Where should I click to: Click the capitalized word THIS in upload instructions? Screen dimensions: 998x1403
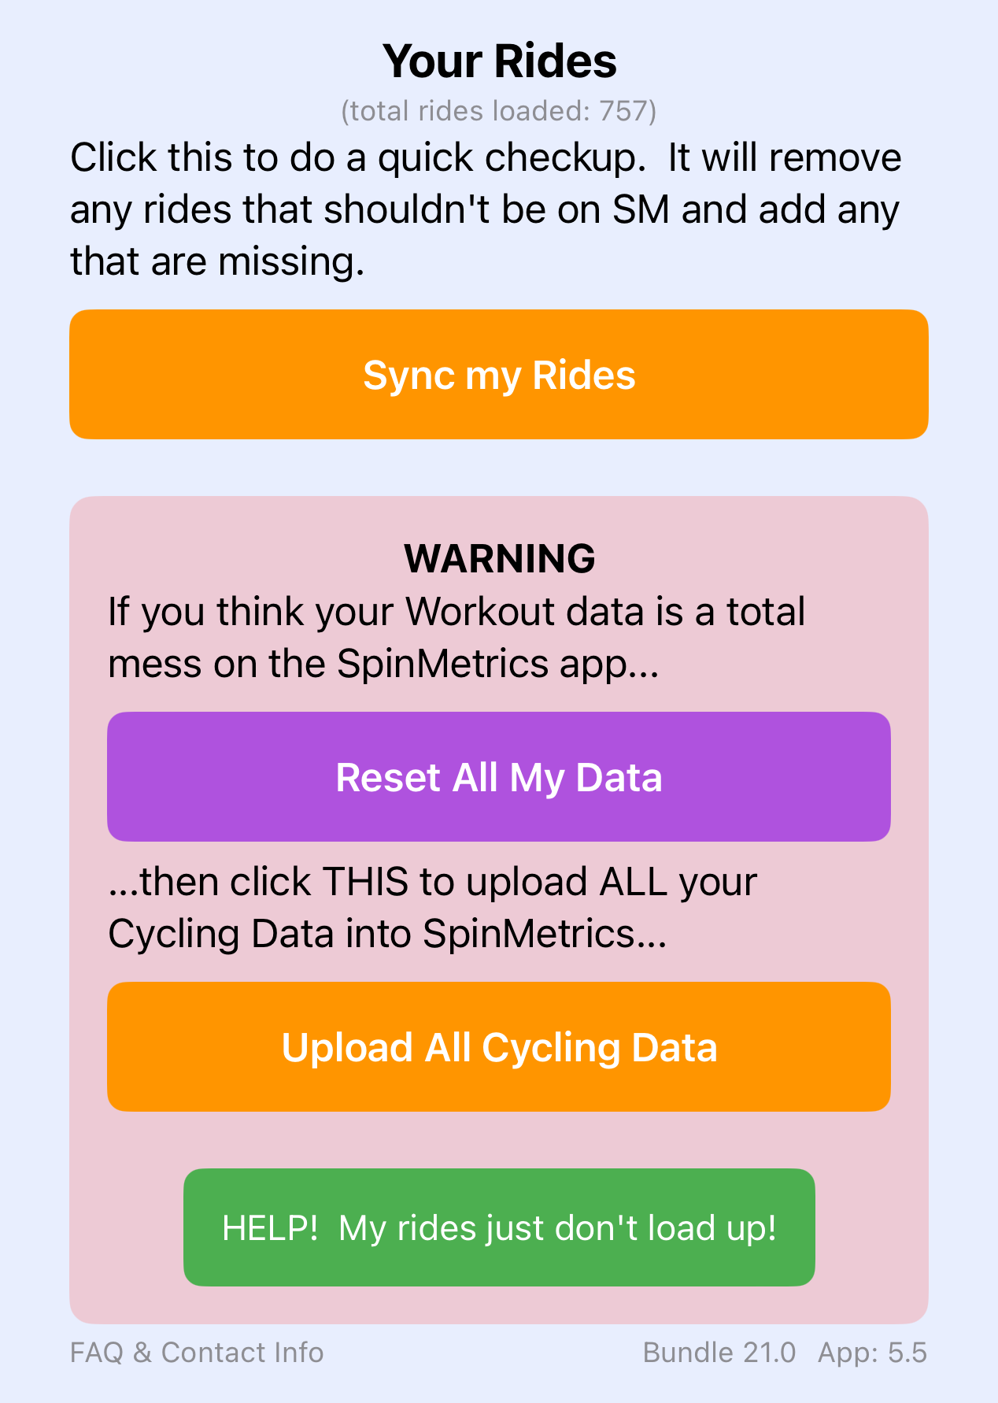(365, 882)
